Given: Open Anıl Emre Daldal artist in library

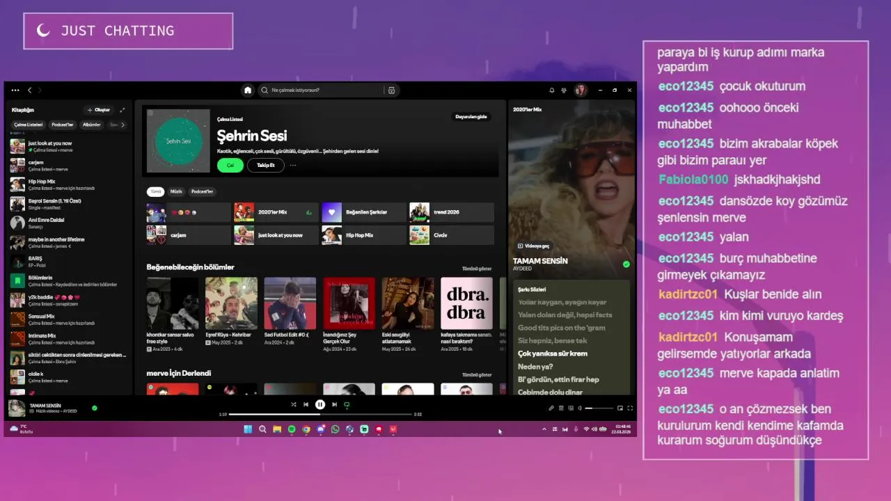Looking at the screenshot, I should point(68,223).
